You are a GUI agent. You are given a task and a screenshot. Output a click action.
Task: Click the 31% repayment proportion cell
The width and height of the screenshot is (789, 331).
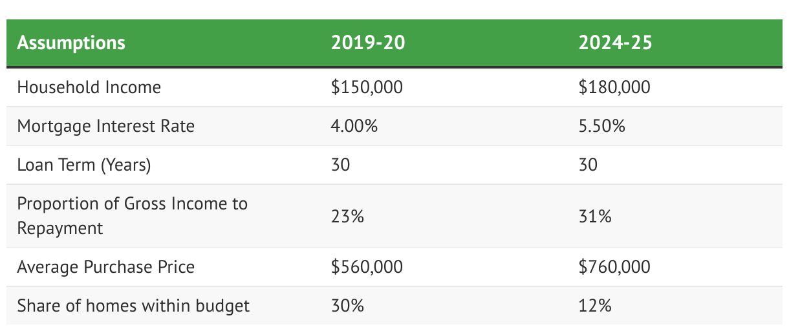tap(595, 216)
